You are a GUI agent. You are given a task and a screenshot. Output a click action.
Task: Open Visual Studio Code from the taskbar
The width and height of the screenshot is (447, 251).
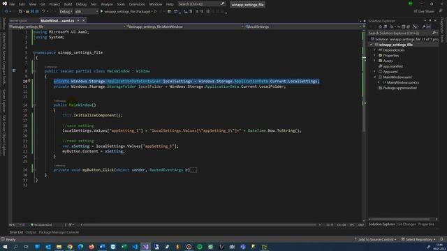click(x=135, y=247)
